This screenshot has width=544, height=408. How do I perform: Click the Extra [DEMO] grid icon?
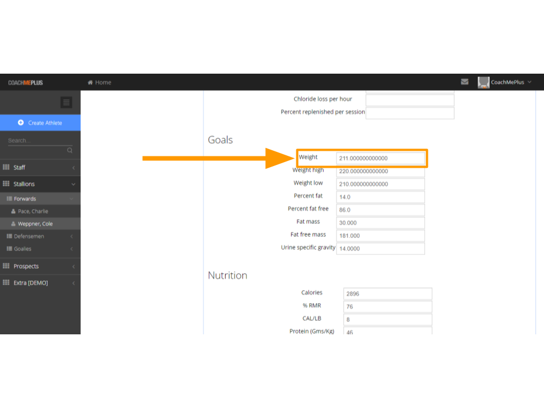[6, 282]
